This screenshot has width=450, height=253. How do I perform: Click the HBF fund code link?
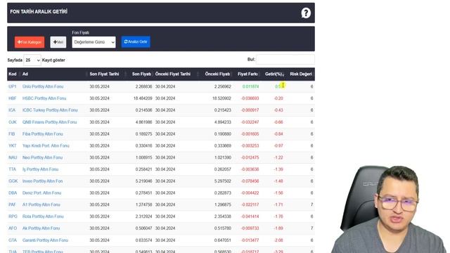point(13,98)
